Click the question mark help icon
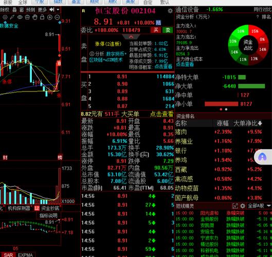The width and height of the screenshot is (272, 257). (258, 17)
